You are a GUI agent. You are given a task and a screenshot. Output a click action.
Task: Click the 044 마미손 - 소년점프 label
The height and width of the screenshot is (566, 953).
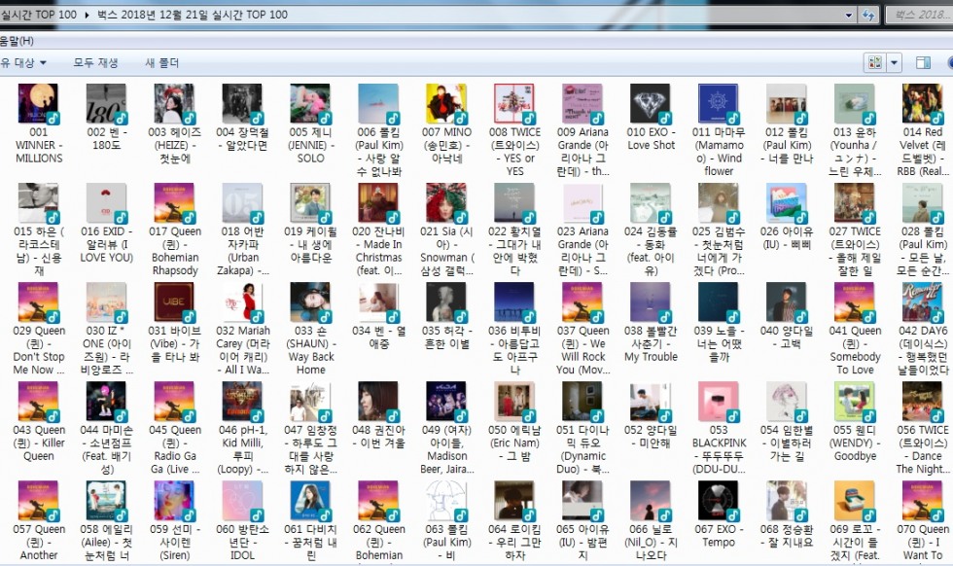(x=106, y=449)
